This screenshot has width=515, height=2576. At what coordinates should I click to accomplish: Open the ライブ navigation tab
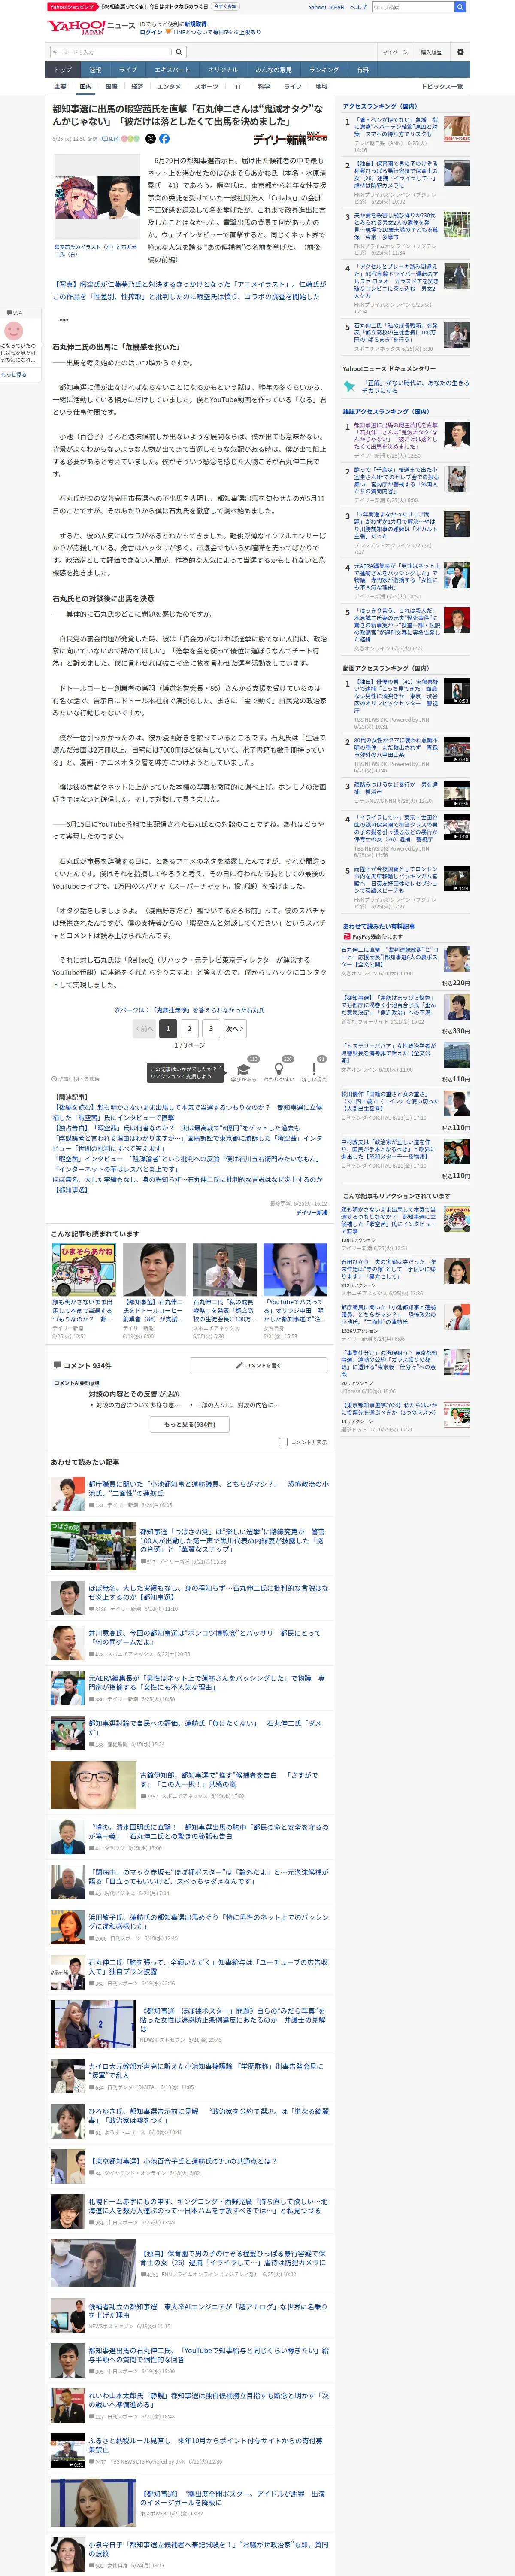(128, 70)
